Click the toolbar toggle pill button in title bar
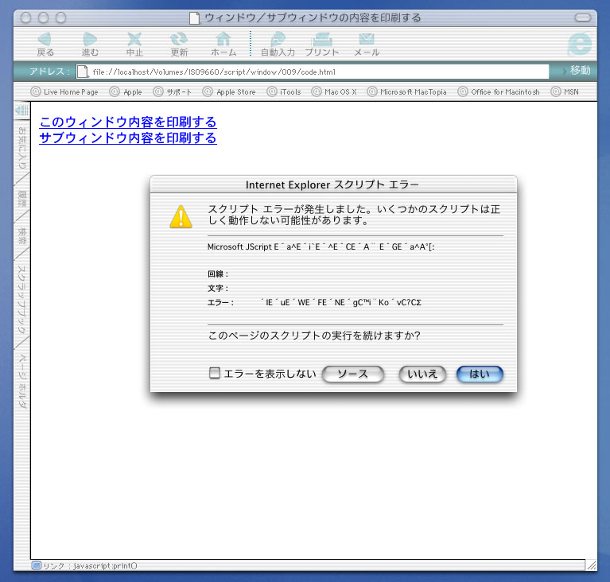Screen dimensions: 610x582 583,18
